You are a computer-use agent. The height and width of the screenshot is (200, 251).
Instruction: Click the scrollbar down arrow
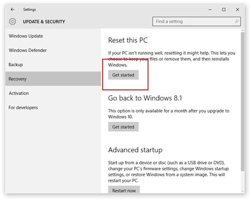[243, 192]
